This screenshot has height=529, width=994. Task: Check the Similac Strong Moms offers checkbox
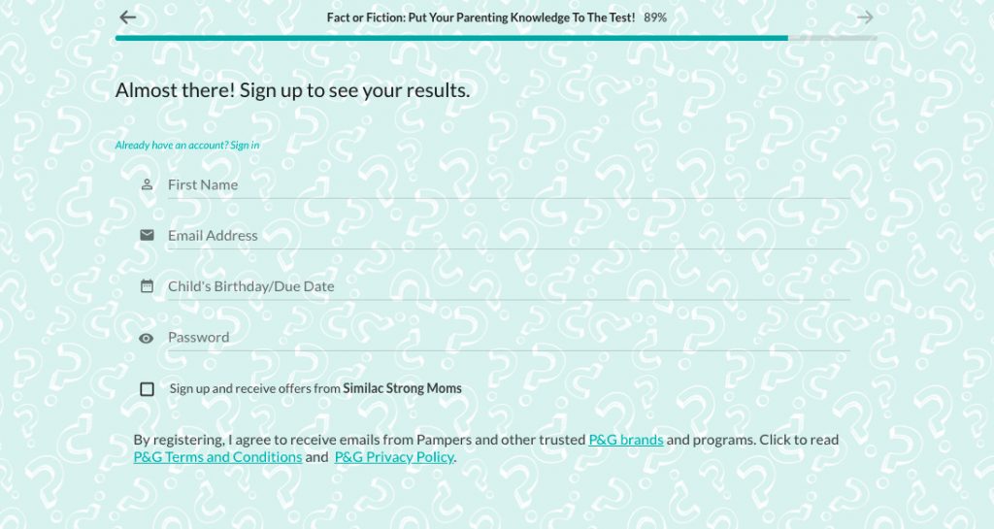point(148,389)
